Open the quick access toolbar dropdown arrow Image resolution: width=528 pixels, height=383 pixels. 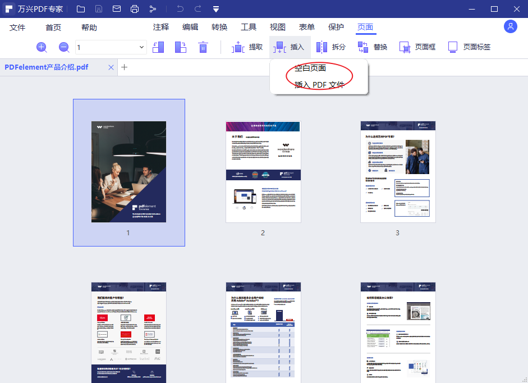(x=216, y=9)
